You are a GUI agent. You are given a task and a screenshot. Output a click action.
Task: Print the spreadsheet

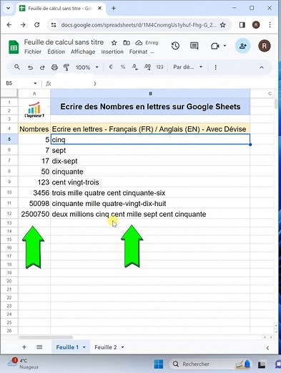54,67
